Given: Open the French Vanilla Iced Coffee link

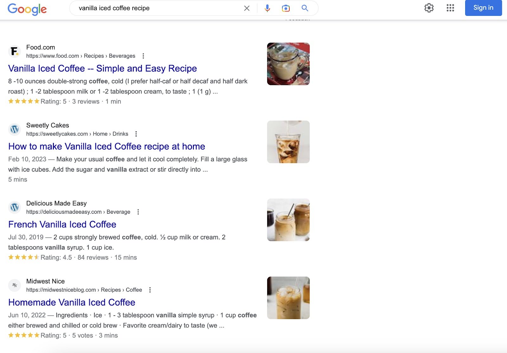Looking at the screenshot, I should coord(62,224).
